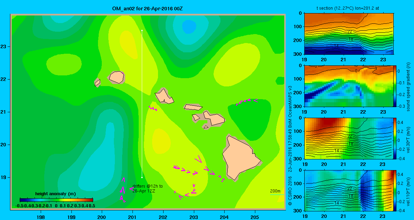Click the map title OM_an02 for 26-Apr-2016 00Z
Viewport: 414px width, 220px height.
pos(147,8)
